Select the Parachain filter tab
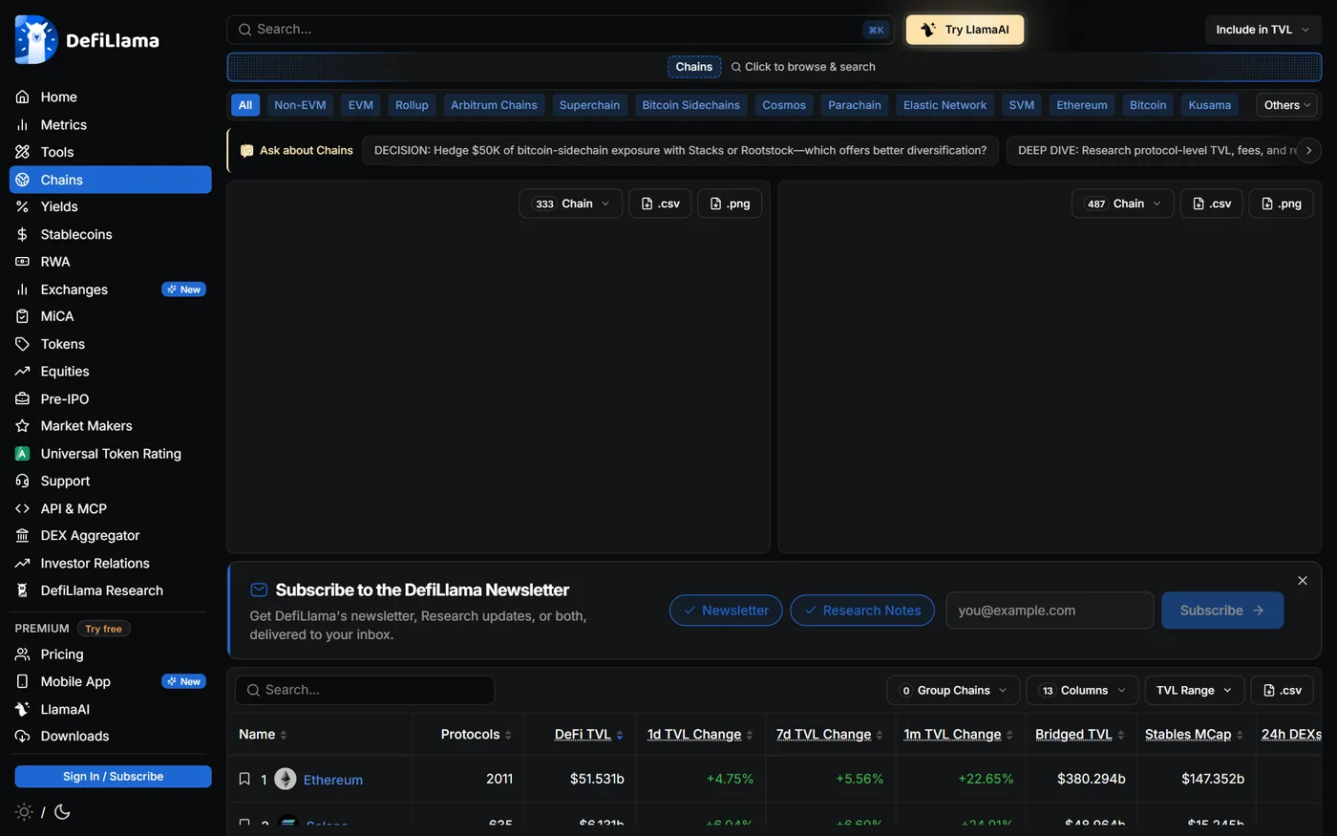This screenshot has width=1337, height=836. (x=855, y=105)
